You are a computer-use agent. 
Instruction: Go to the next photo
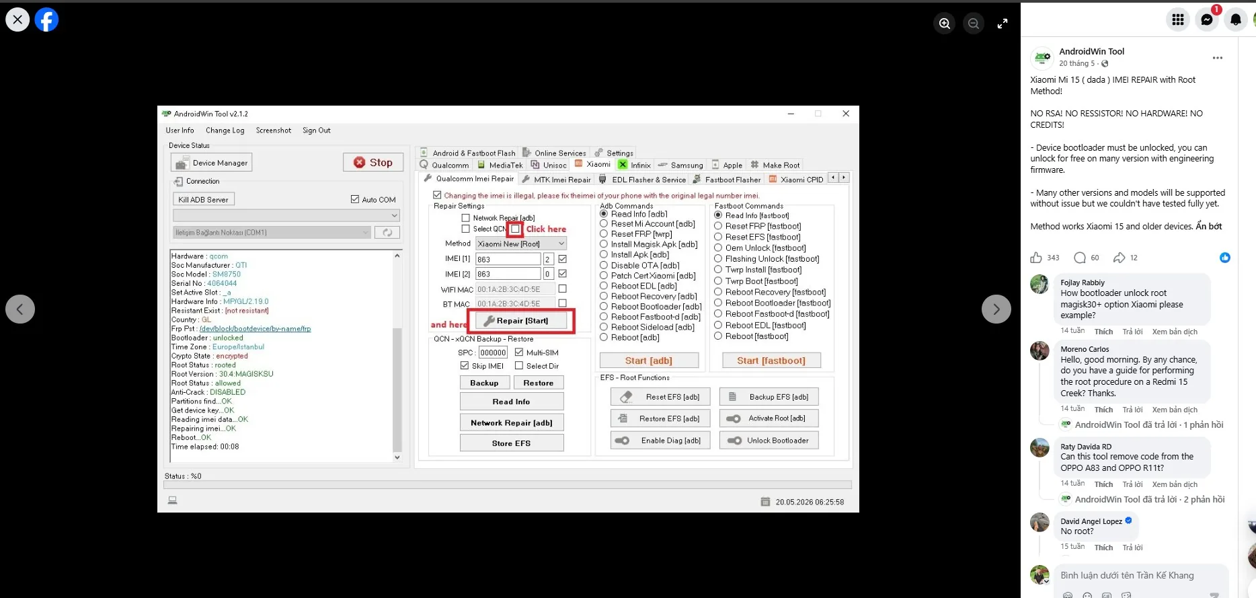pos(996,309)
